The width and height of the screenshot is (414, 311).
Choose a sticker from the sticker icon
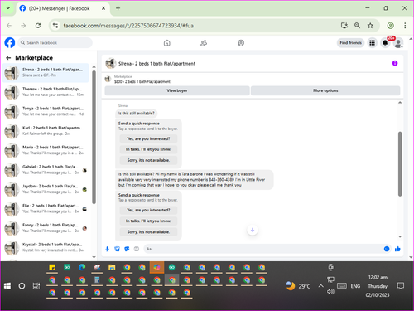[127, 249]
